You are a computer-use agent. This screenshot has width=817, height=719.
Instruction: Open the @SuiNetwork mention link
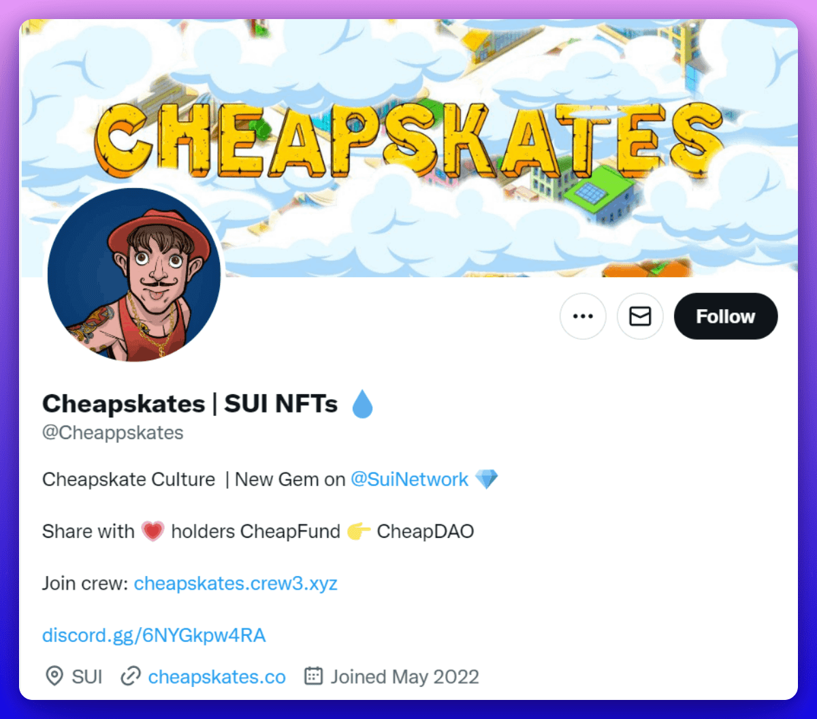tap(409, 479)
